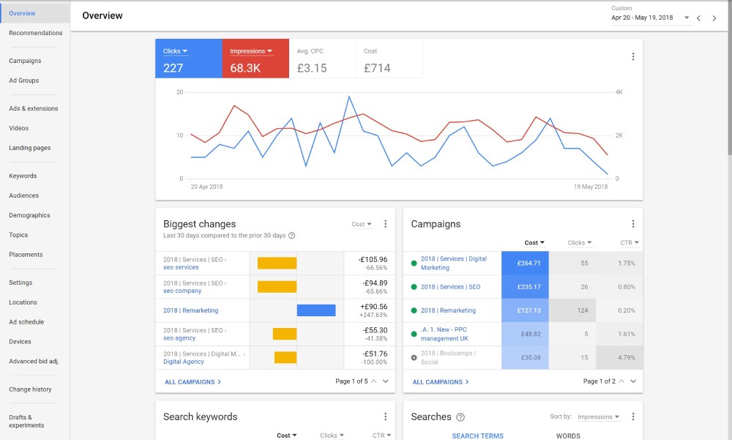Image resolution: width=732 pixels, height=440 pixels.
Task: Open Landing pages in sidebar
Action: pos(30,148)
